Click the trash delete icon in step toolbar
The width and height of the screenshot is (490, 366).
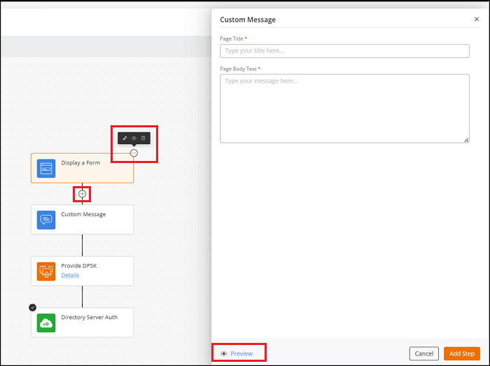(x=143, y=139)
